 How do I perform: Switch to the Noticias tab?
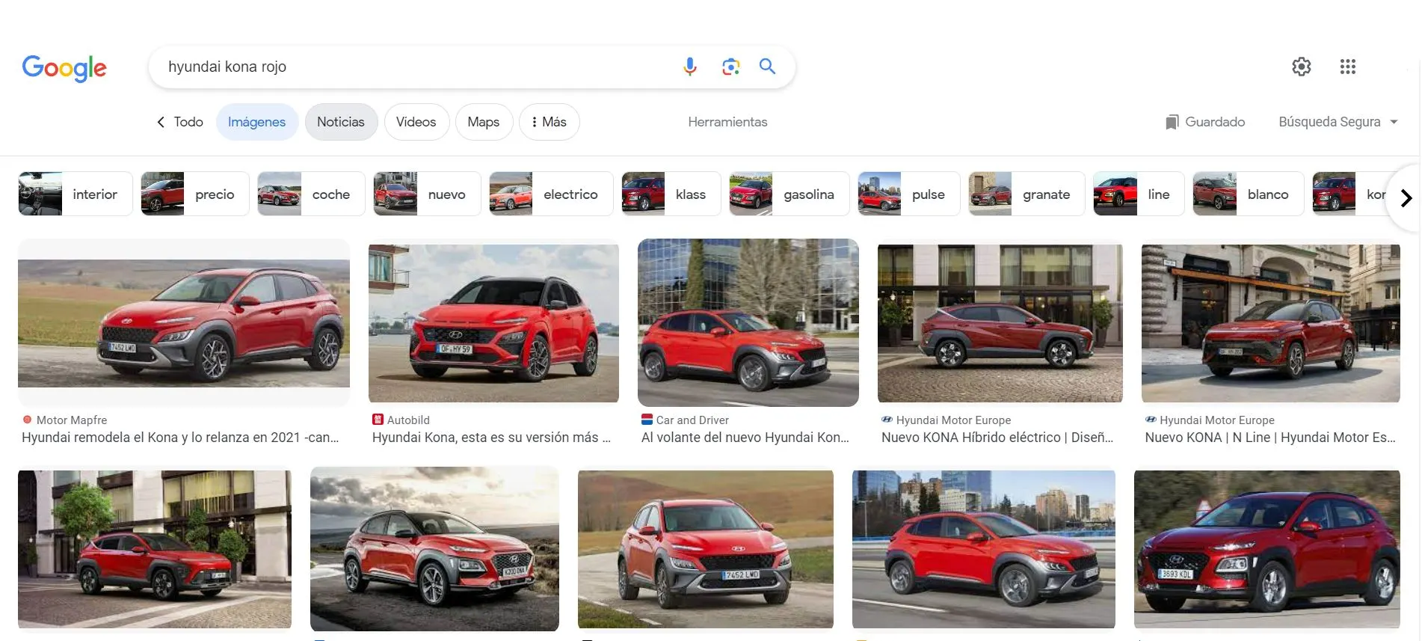[x=341, y=122]
